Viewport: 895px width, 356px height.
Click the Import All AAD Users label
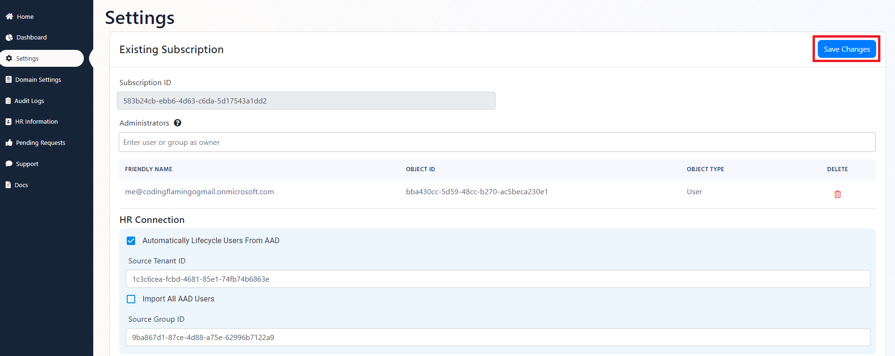tap(178, 299)
